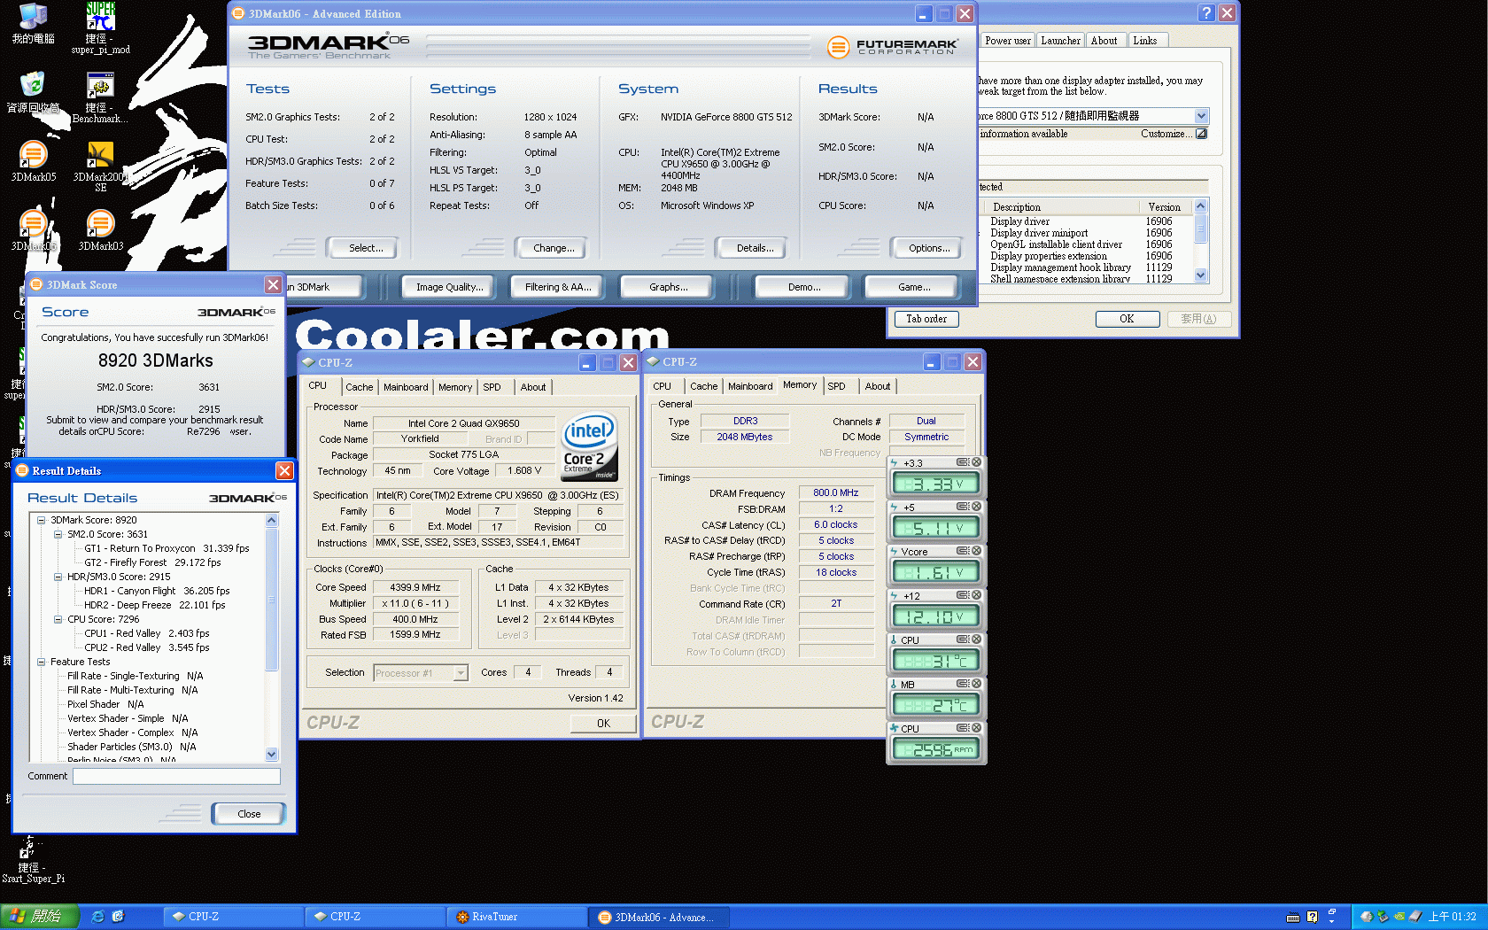
Task: Close the CPU temperature monitor gadget
Action: pos(976,639)
